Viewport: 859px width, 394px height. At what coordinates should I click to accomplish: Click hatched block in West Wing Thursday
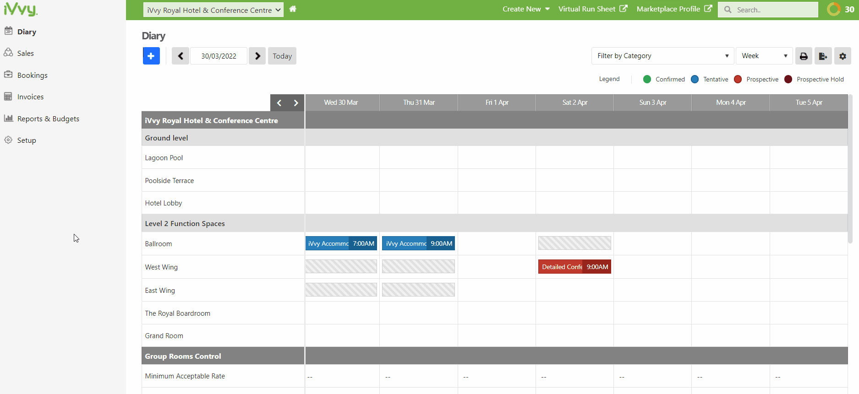pyautogui.click(x=418, y=266)
